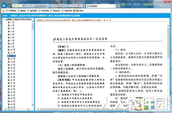The width and height of the screenshot is (172, 113).
Task: Select 第 18 页 in tree
Action: [x=11, y=74]
